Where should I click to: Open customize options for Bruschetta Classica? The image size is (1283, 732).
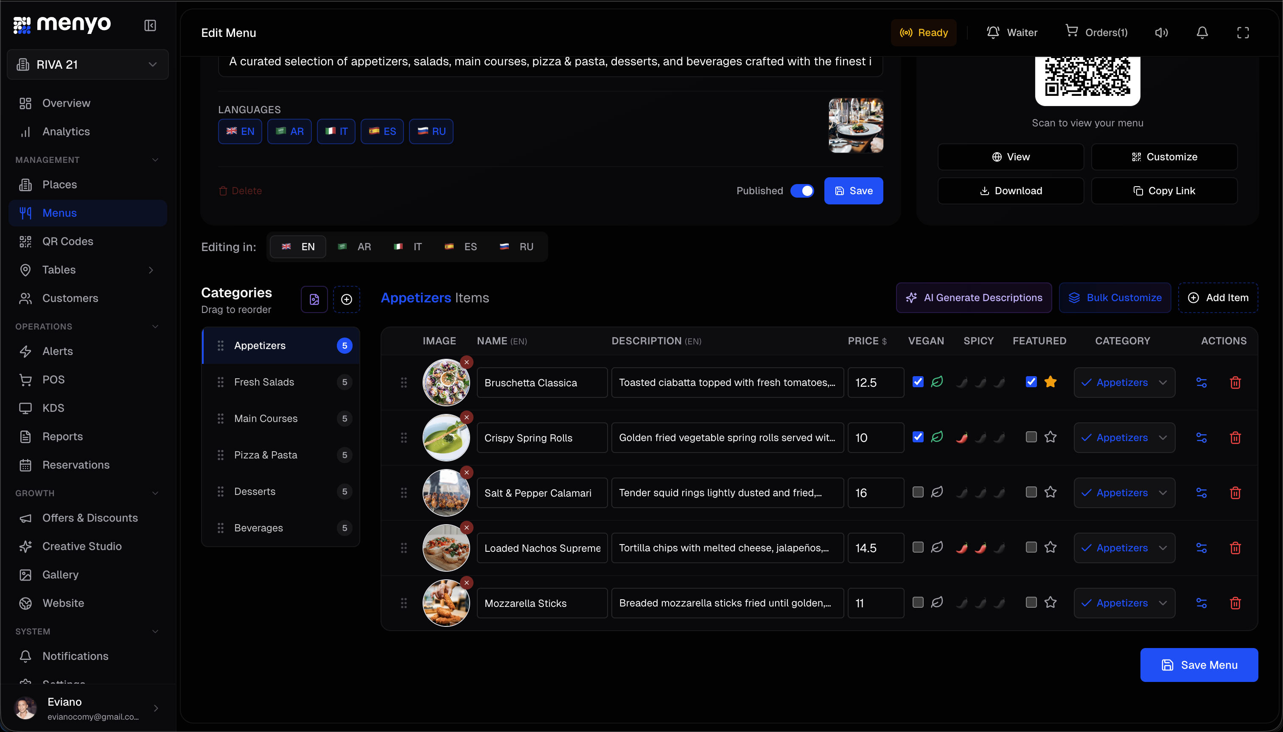tap(1201, 383)
